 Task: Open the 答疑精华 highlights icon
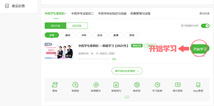tap(96, 85)
